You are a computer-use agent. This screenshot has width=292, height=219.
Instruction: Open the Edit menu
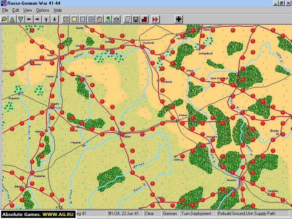(16, 10)
